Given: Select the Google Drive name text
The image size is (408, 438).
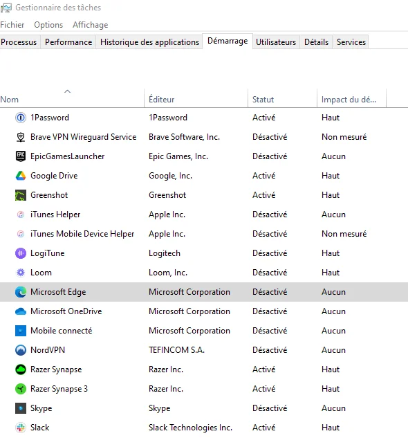Looking at the screenshot, I should [54, 176].
